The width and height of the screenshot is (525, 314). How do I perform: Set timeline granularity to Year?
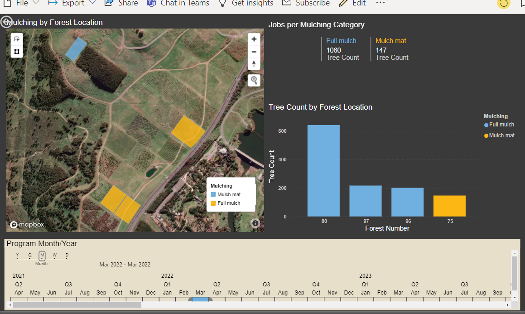pyautogui.click(x=17, y=256)
